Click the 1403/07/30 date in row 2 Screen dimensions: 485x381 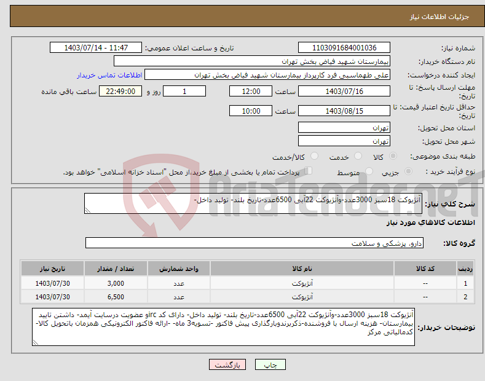pos(53,297)
